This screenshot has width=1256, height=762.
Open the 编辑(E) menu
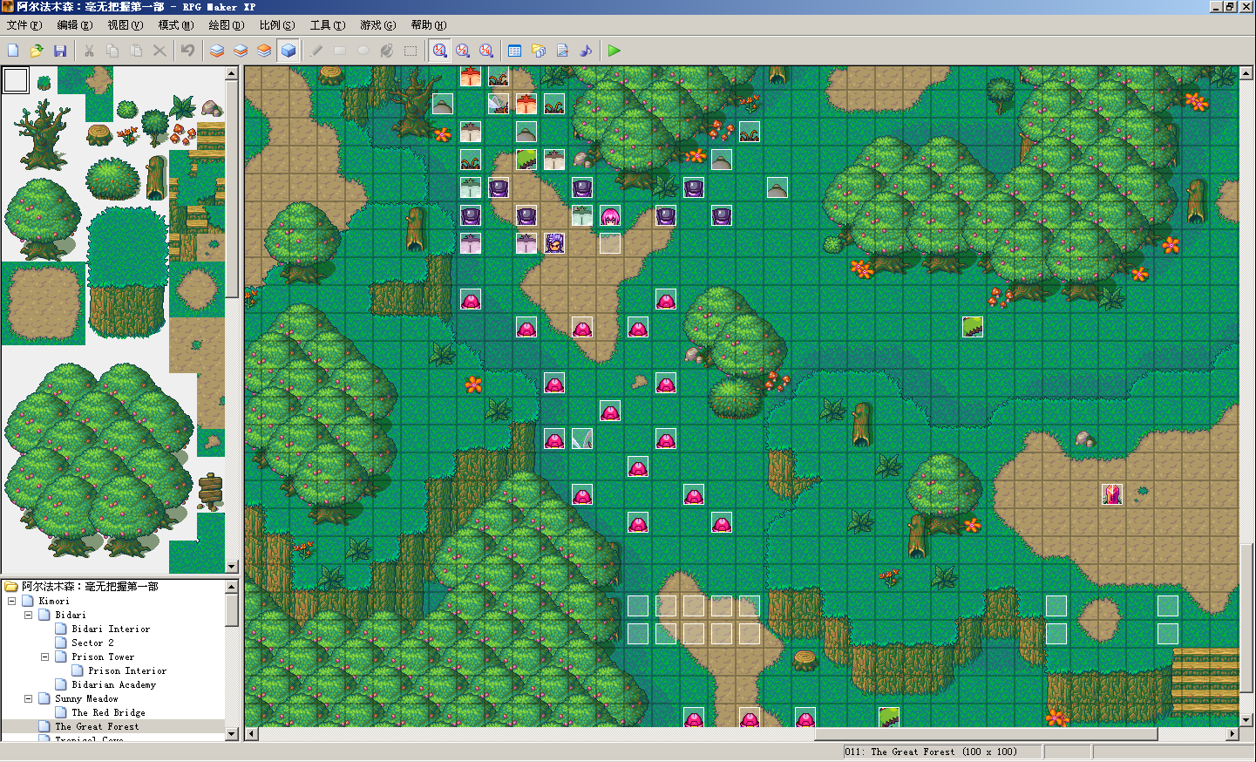(x=74, y=25)
